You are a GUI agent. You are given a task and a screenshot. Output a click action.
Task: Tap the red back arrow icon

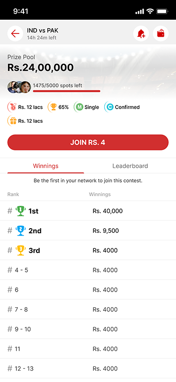(x=15, y=33)
